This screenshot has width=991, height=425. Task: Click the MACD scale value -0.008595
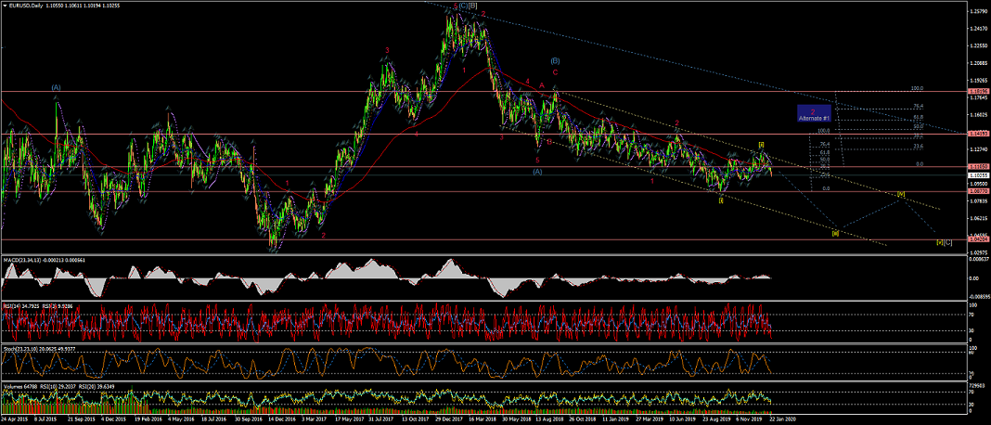(x=978, y=297)
